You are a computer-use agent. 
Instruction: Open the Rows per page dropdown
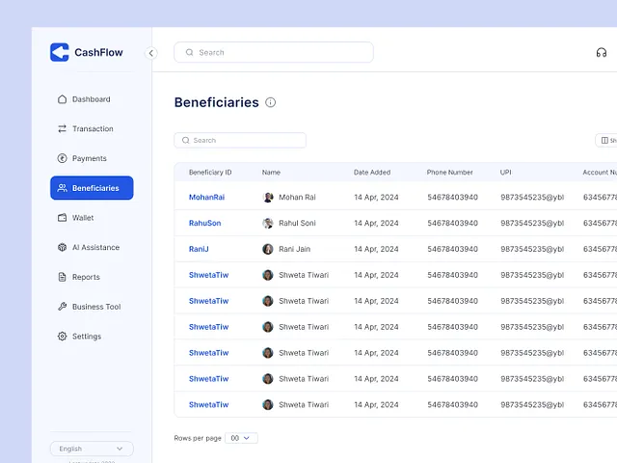(241, 438)
